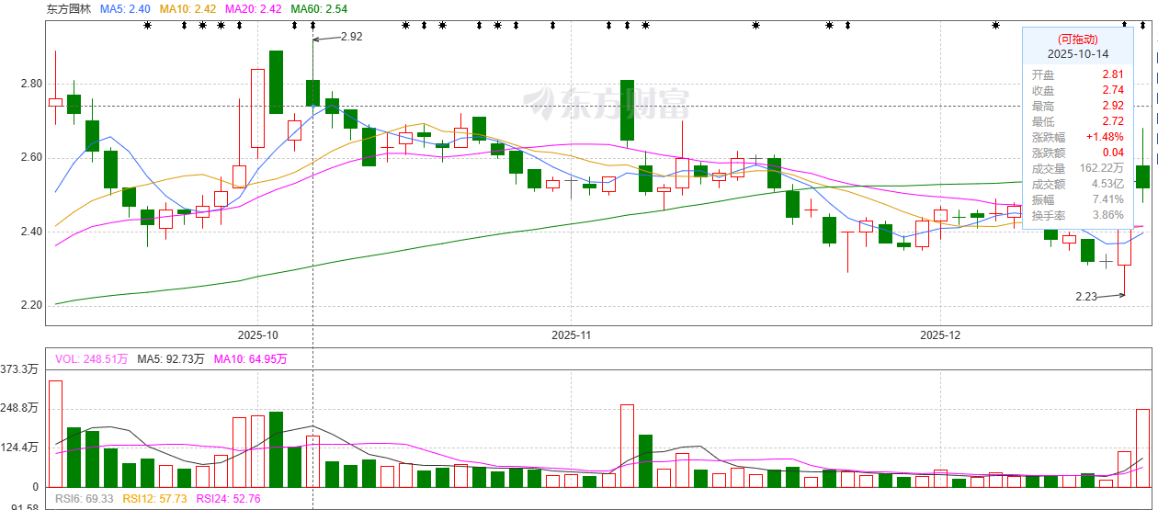Image resolution: width=1158 pixels, height=510 pixels.
Task: Click the 2025-11 date axis label
Action: [x=571, y=335]
